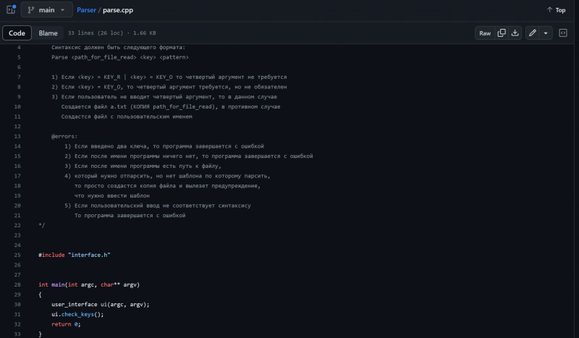Expand more edit options dropdown arrow
This screenshot has width=579, height=338.
tap(546, 33)
